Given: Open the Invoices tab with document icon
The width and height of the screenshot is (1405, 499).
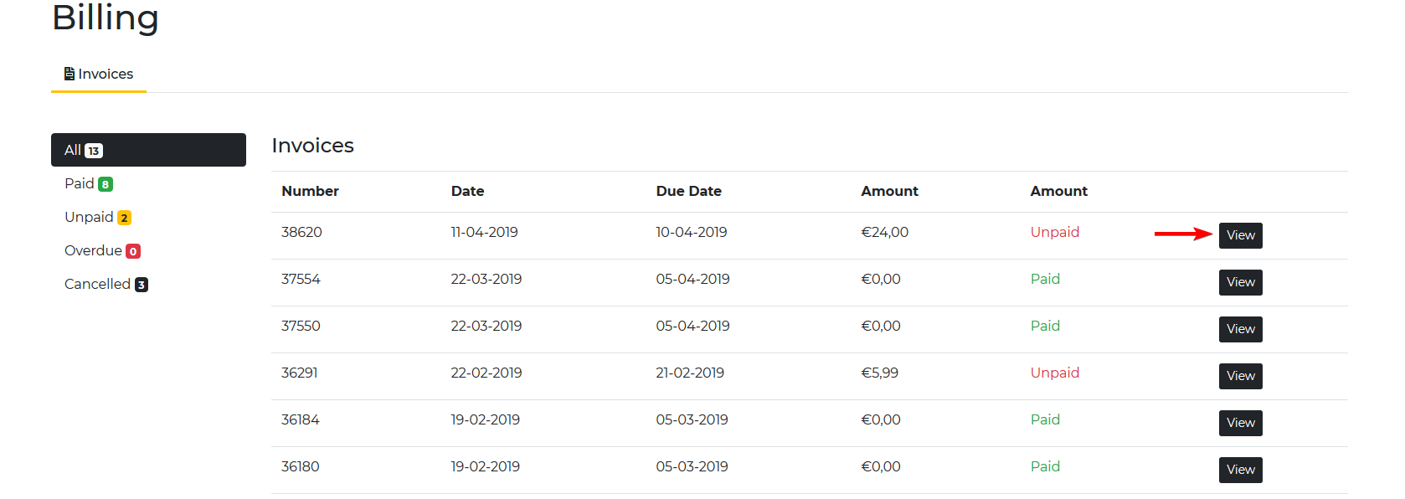Looking at the screenshot, I should (x=99, y=74).
